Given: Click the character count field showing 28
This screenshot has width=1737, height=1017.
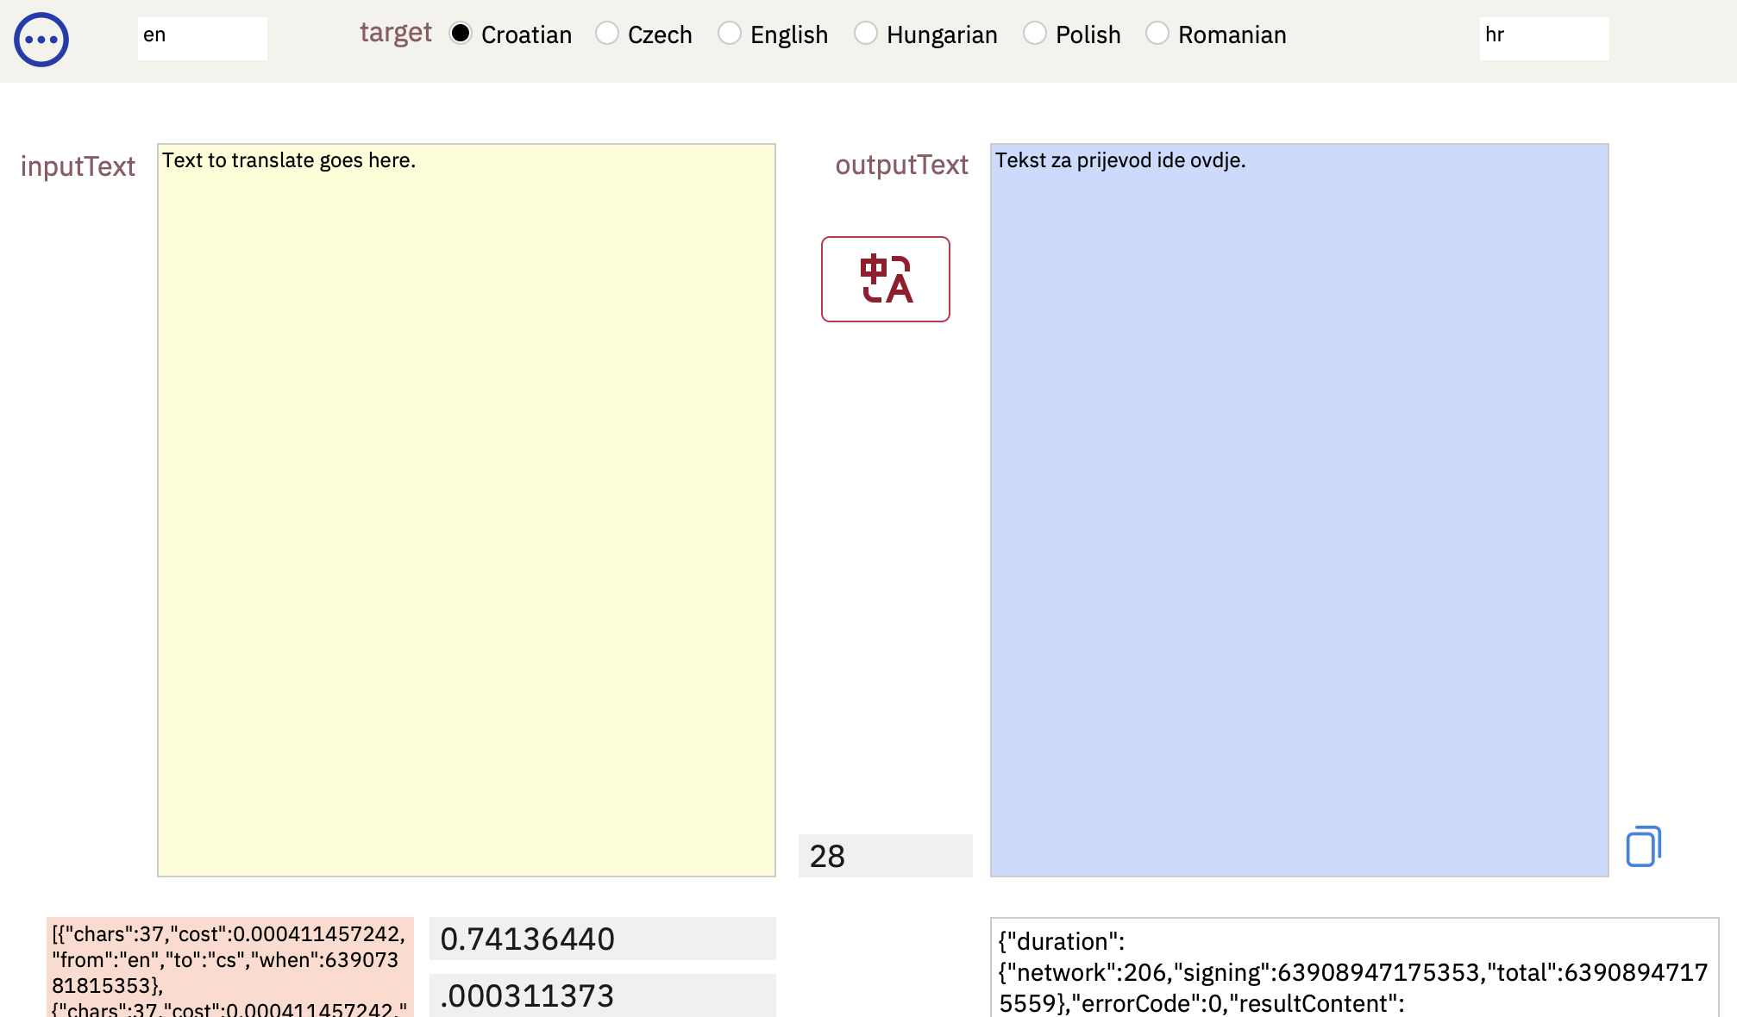Looking at the screenshot, I should click(885, 856).
